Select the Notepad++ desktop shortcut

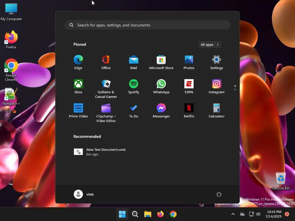pyautogui.click(x=11, y=97)
